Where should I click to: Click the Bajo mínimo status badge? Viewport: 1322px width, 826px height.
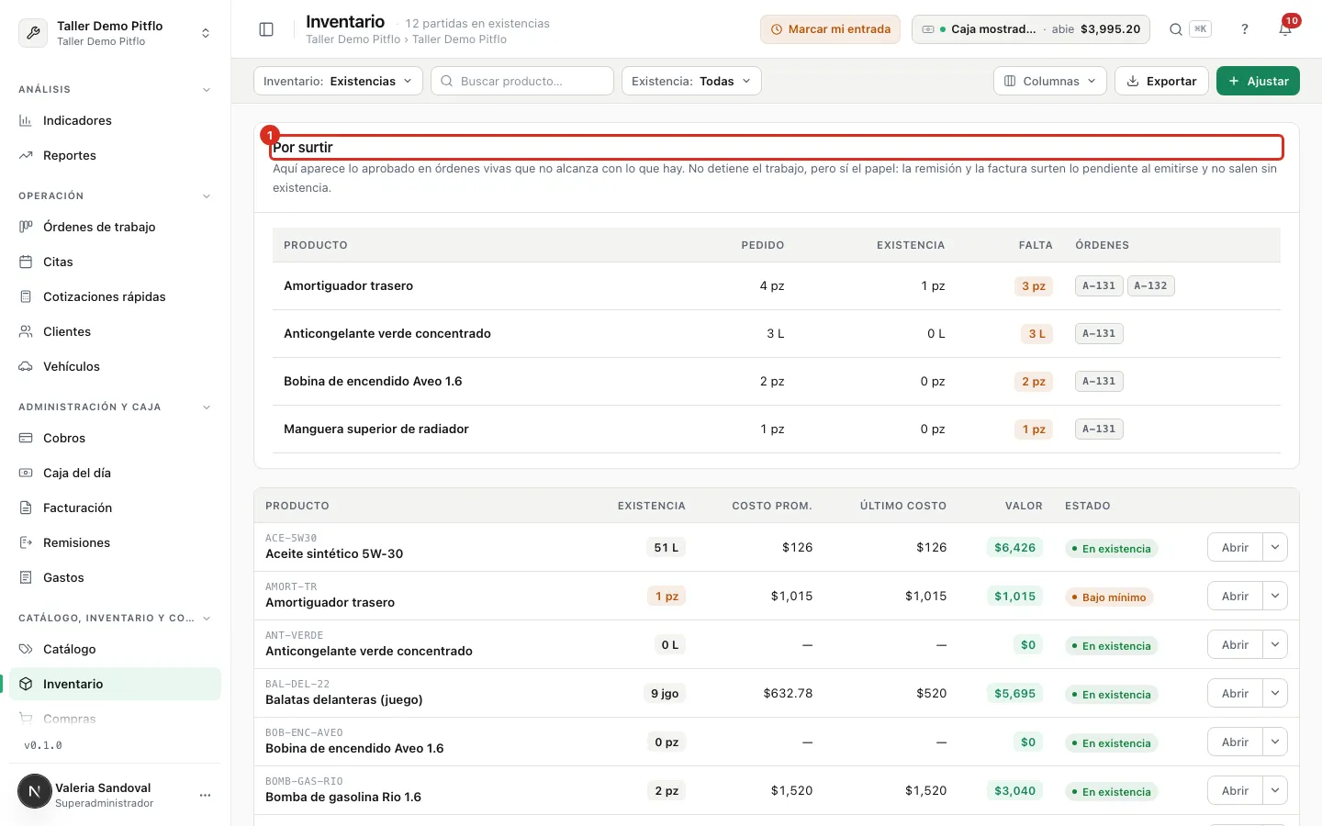click(x=1109, y=597)
